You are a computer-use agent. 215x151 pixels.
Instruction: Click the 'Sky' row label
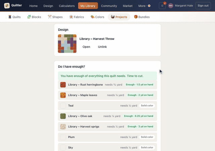tap(71, 148)
